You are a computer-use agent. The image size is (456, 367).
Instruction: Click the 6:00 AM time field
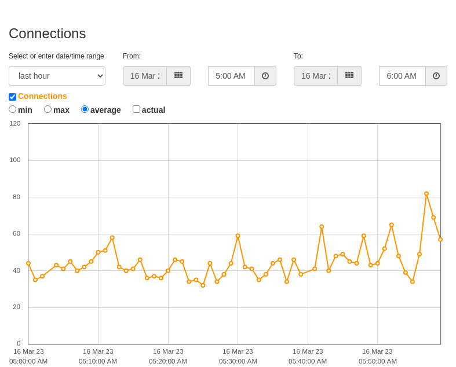[403, 76]
